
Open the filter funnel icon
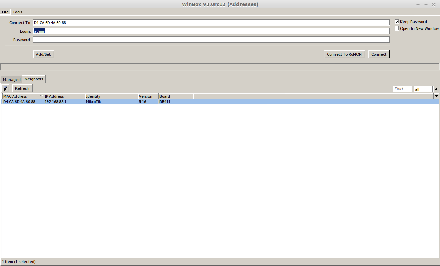(x=5, y=88)
